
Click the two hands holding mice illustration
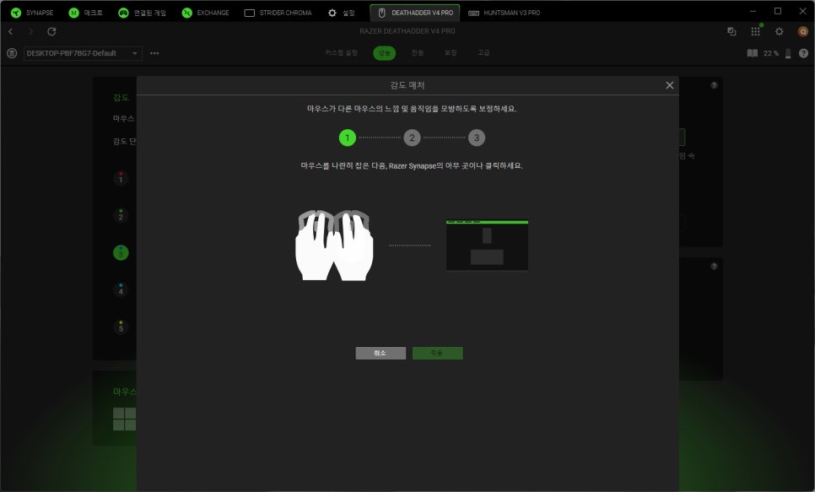[x=334, y=245]
